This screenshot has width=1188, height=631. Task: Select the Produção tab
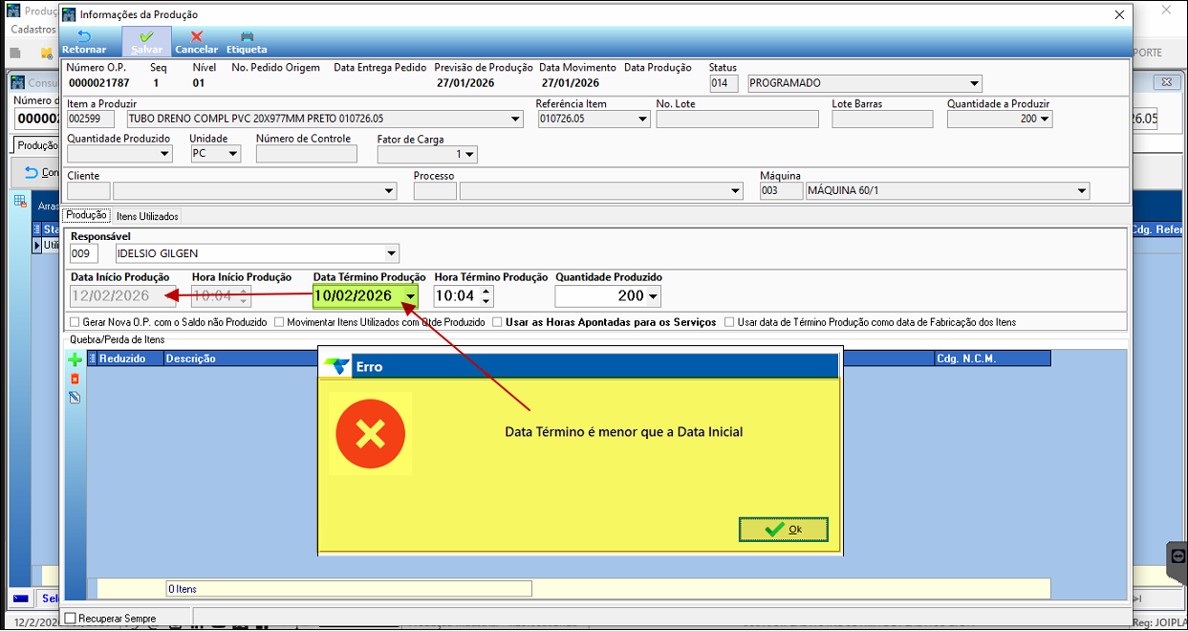click(87, 216)
